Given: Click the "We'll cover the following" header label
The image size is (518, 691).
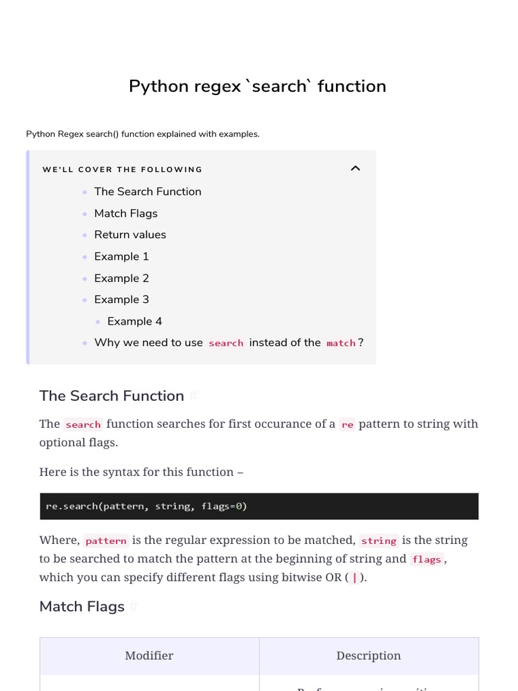Looking at the screenshot, I should 122,169.
